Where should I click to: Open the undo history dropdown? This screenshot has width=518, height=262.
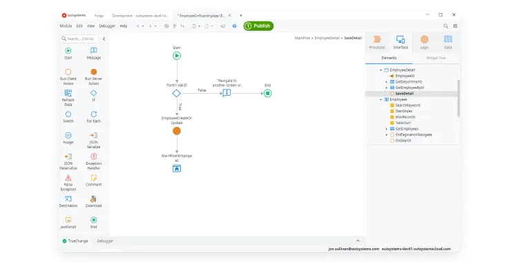199,26
